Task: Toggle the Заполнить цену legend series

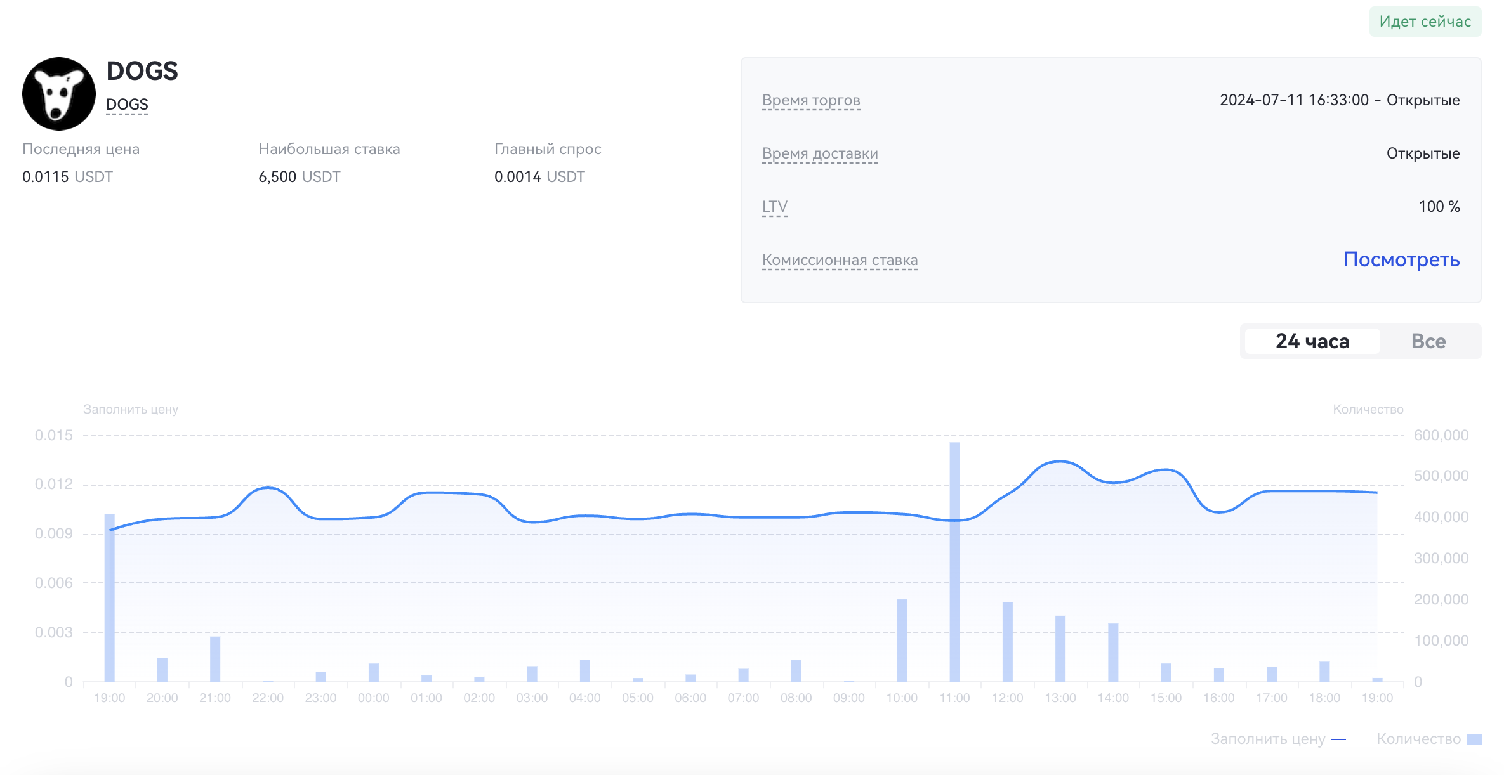Action: click(x=1267, y=739)
